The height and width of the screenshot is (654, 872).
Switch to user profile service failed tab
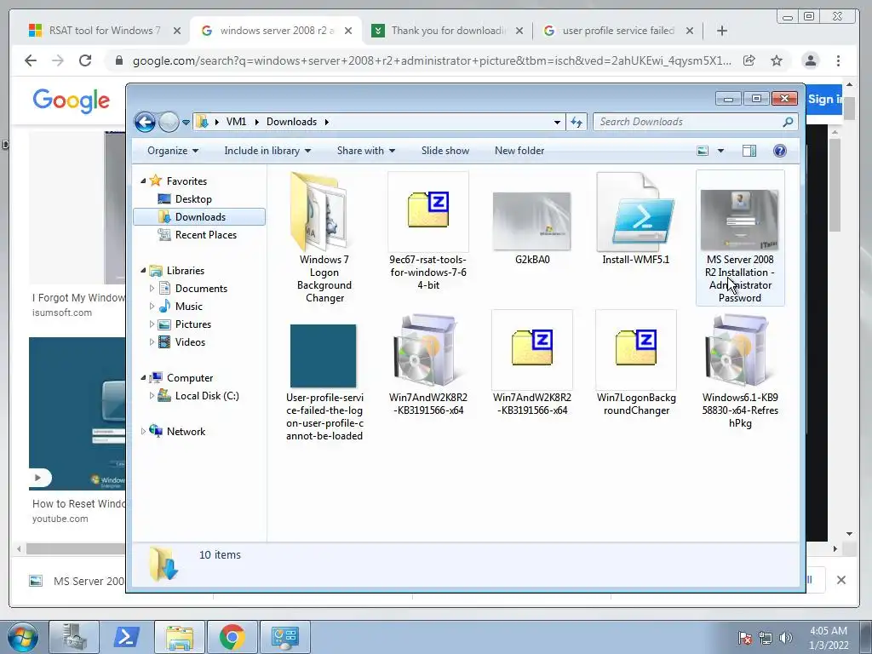tap(618, 31)
